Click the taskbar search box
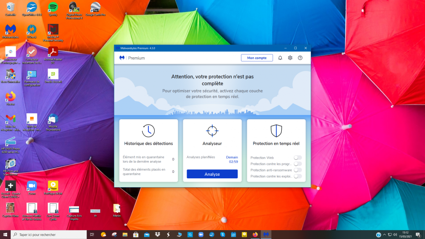The image size is (425, 239). [49, 234]
